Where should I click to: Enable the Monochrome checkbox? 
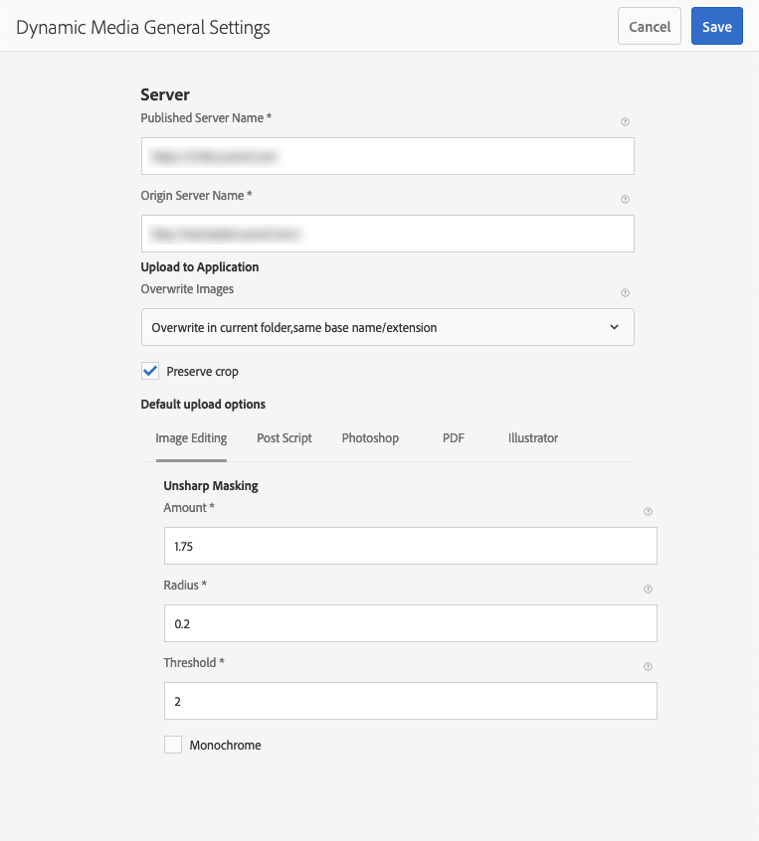[x=172, y=745]
